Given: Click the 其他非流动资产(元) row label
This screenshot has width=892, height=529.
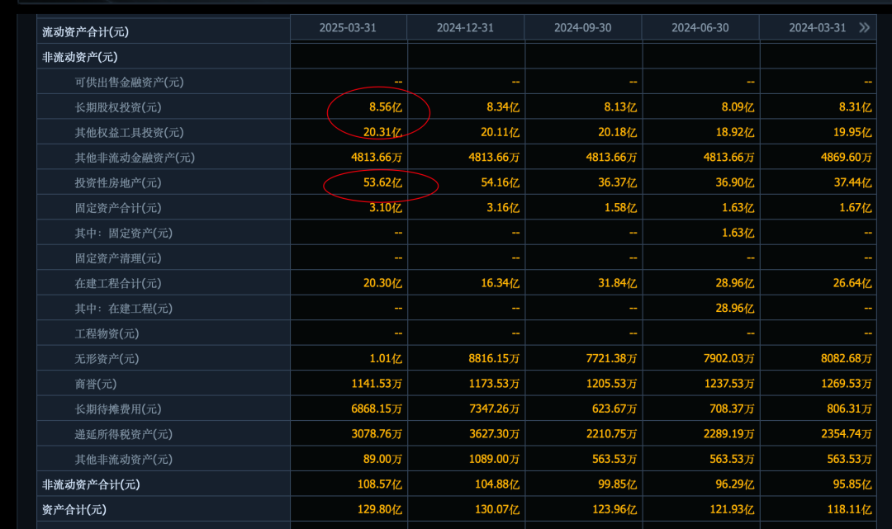Looking at the screenshot, I should pos(123,459).
